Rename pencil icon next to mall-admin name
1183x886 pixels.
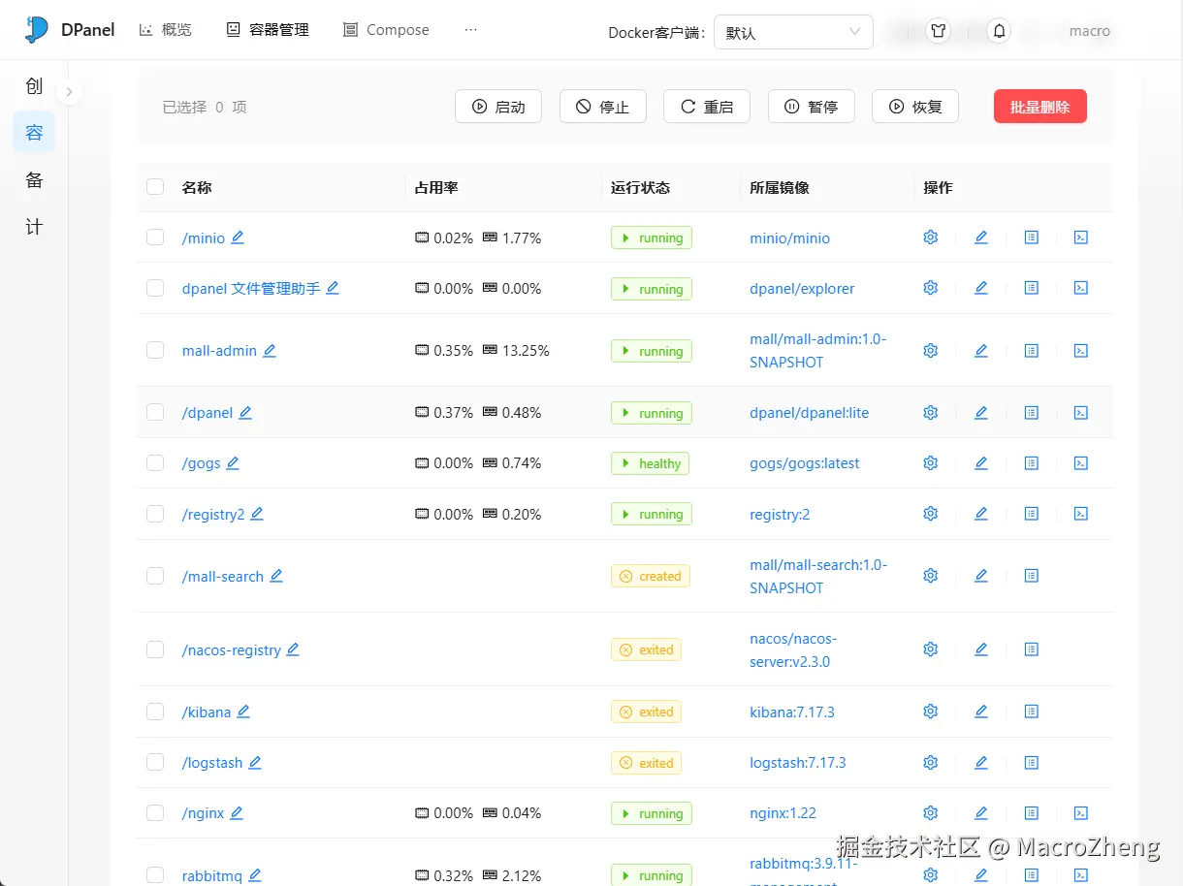pyautogui.click(x=270, y=351)
